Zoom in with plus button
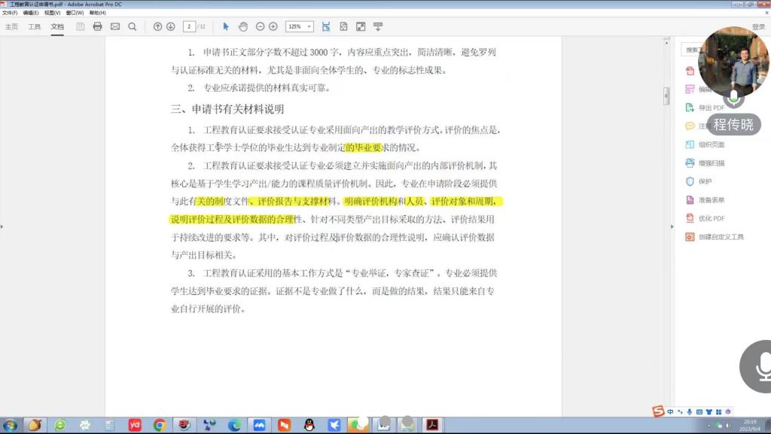The width and height of the screenshot is (771, 434). (273, 26)
